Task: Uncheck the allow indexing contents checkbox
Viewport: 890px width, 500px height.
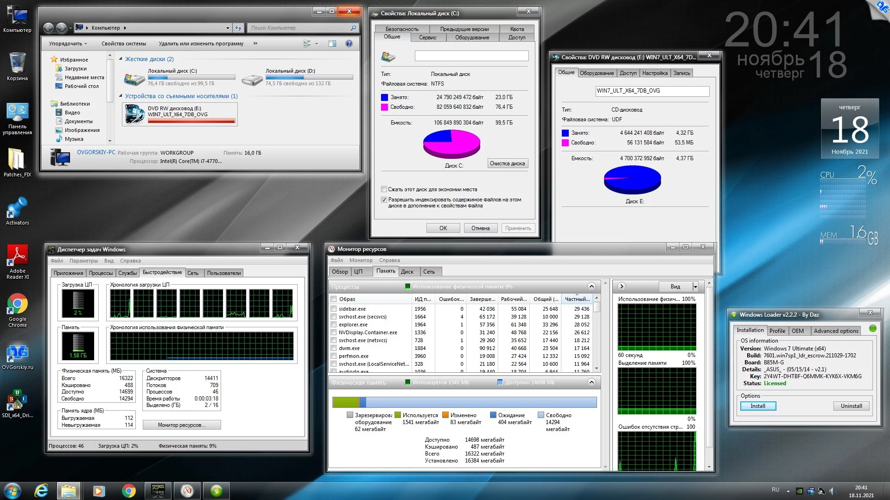Action: point(384,200)
